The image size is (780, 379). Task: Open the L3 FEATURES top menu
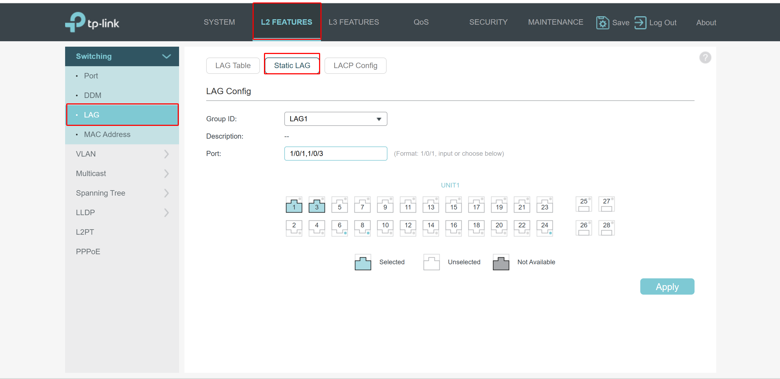point(353,22)
